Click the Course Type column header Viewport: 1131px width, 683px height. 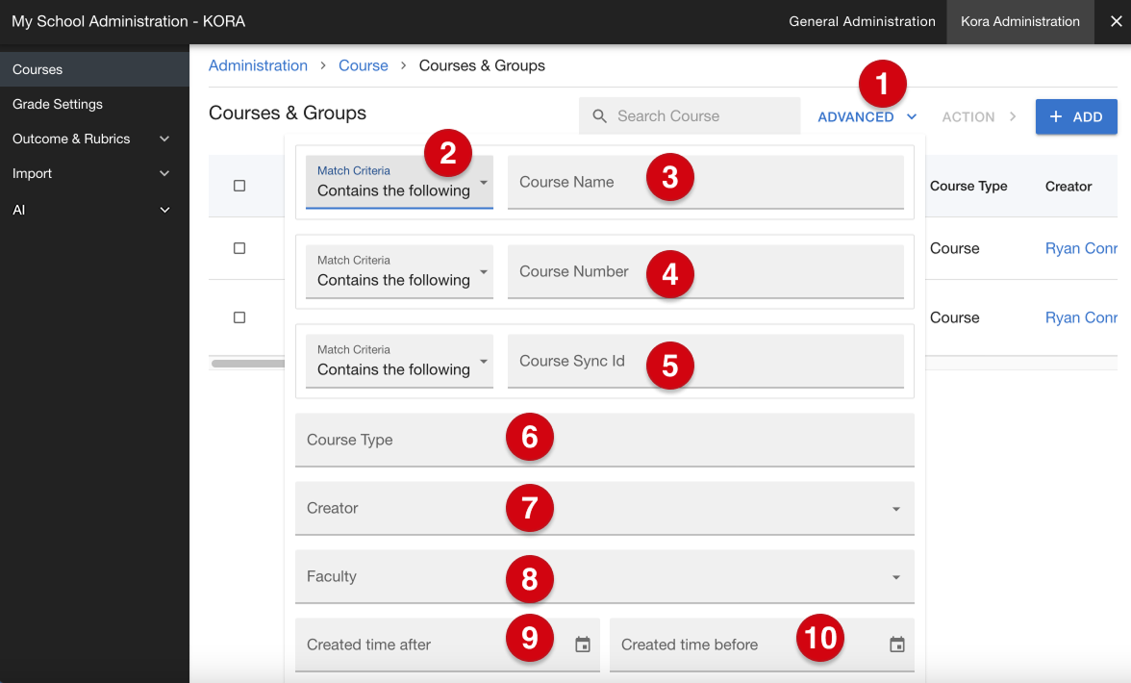tap(968, 186)
